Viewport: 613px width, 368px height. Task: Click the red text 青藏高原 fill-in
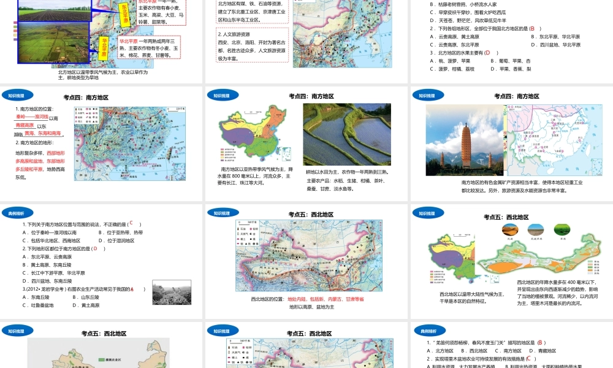(x=25, y=125)
